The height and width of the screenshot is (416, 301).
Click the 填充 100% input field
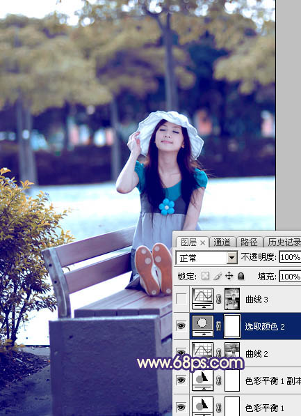pyautogui.click(x=290, y=277)
